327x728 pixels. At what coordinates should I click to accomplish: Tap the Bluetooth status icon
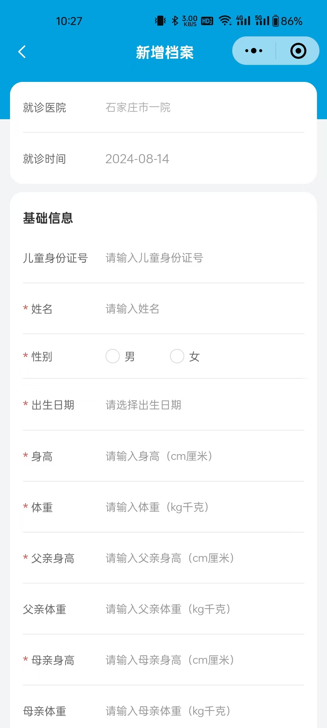175,21
